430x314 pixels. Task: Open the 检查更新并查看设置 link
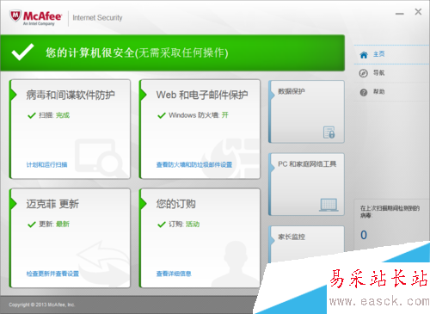[52, 274]
